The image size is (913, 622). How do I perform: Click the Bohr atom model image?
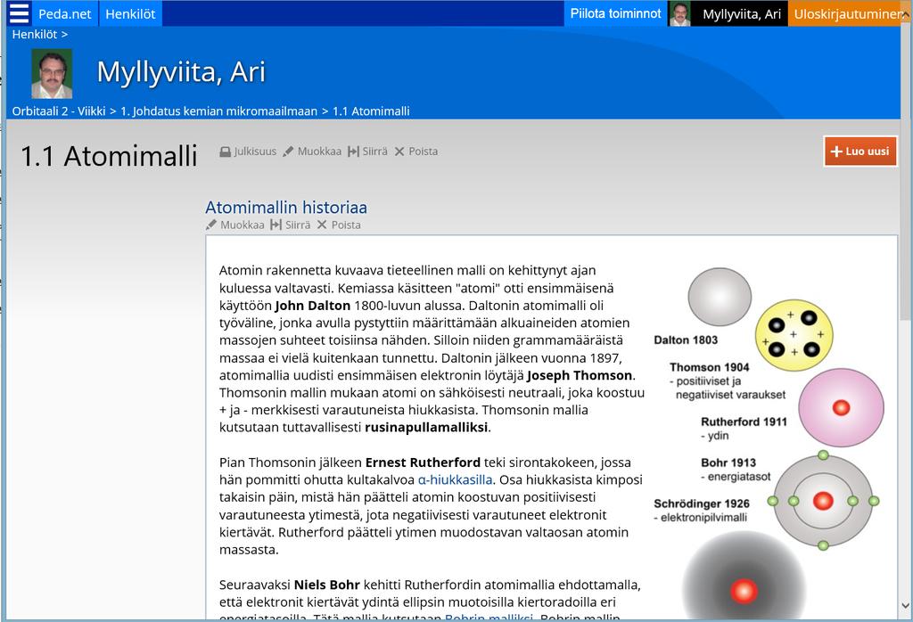[823, 501]
